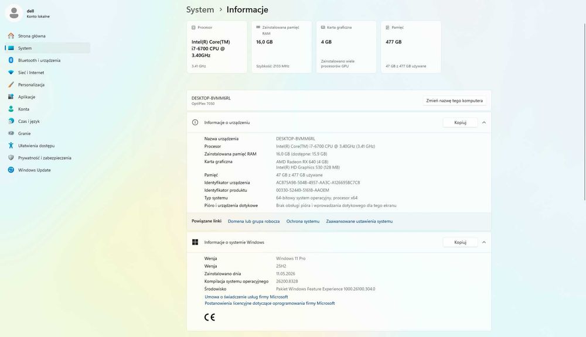
Task: Click device name DESKTOP-BVMM6RL value in list
Action: (295, 139)
